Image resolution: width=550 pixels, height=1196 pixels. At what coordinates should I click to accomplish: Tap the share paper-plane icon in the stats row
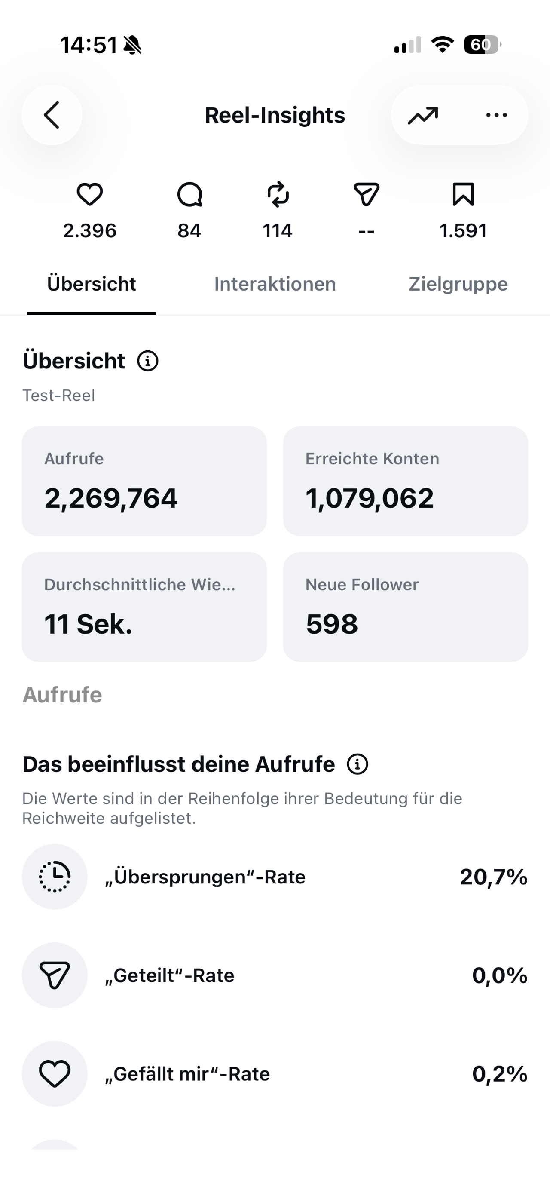(x=367, y=194)
